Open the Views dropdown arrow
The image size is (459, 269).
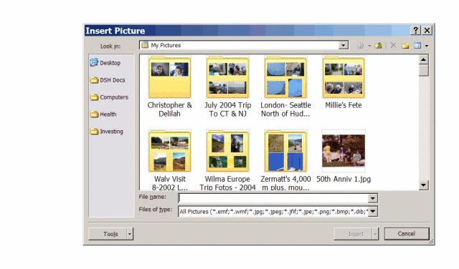427,46
